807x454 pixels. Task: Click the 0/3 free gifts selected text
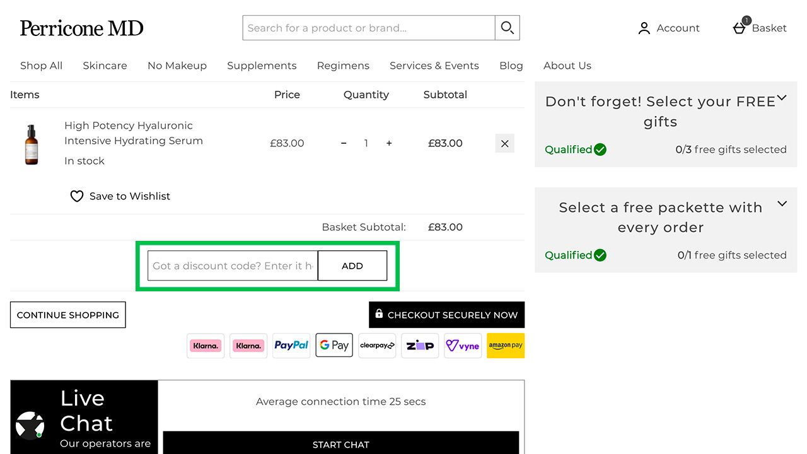coord(731,149)
